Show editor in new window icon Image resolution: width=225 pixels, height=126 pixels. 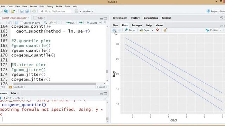10,23
